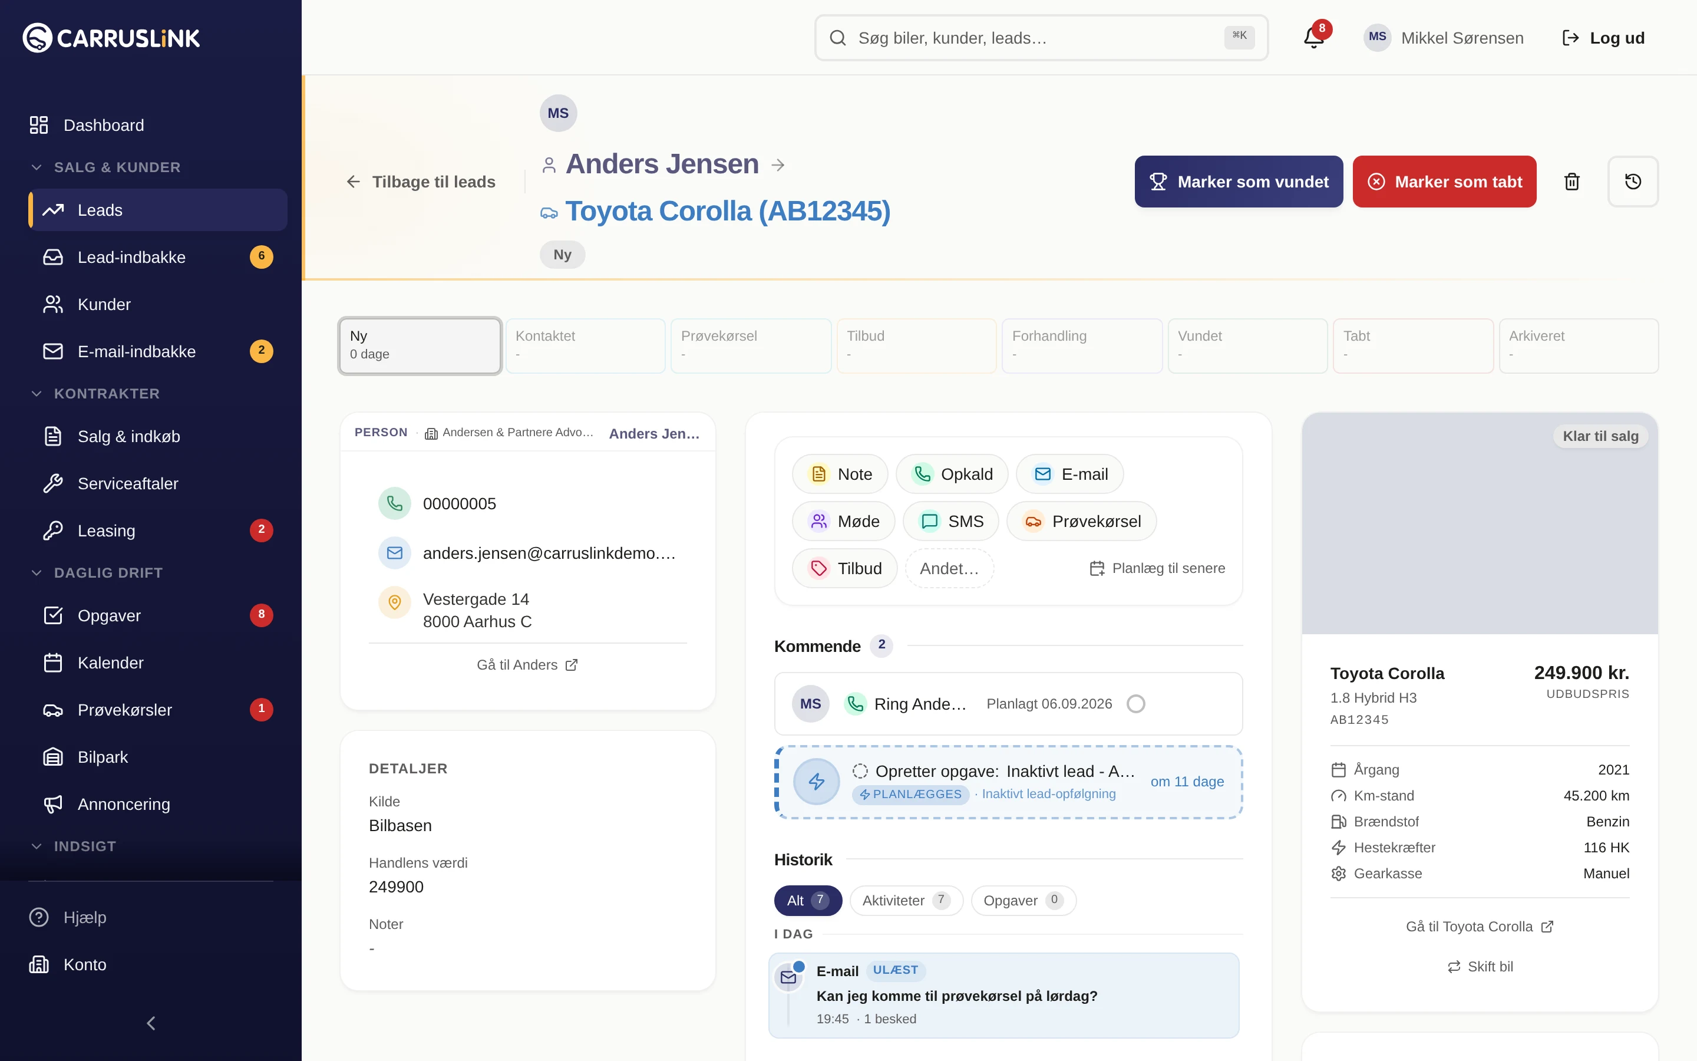The width and height of the screenshot is (1697, 1061).
Task: Add a Møde activity
Action: pos(843,522)
